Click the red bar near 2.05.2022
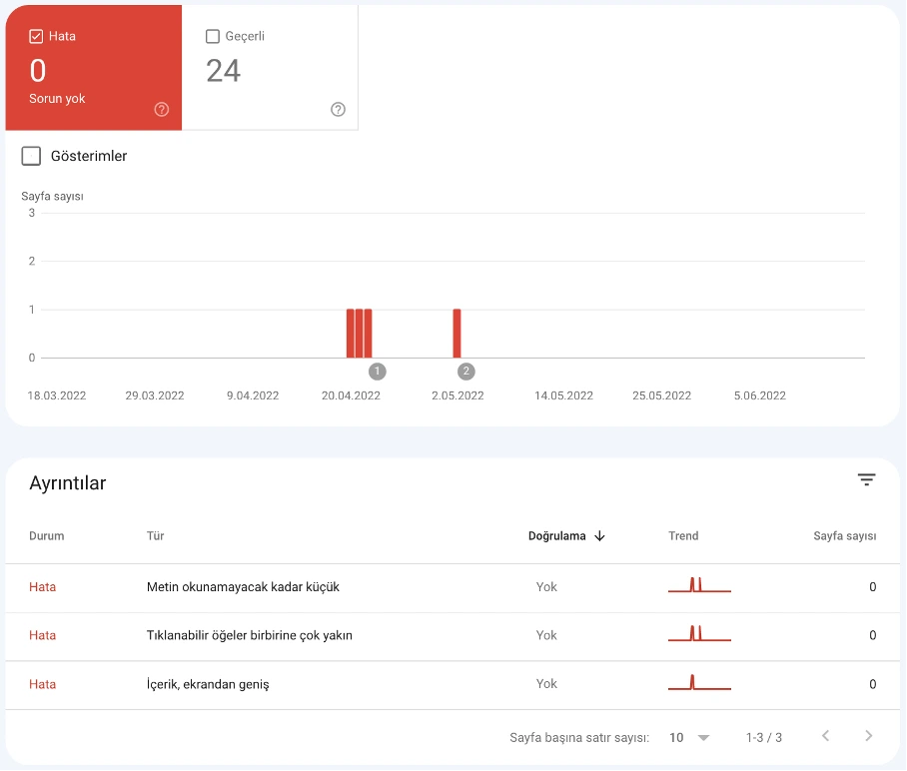Screen dimensions: 907x771 (x=456, y=334)
